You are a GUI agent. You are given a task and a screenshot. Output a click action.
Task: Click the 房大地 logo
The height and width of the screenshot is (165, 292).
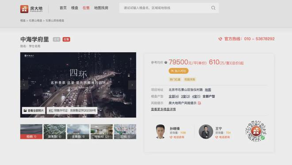[31, 9]
